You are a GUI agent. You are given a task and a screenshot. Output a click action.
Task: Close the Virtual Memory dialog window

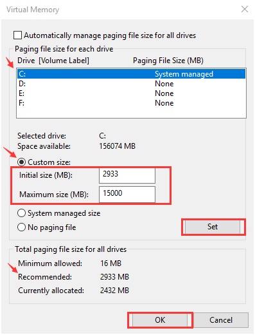pos(245,9)
